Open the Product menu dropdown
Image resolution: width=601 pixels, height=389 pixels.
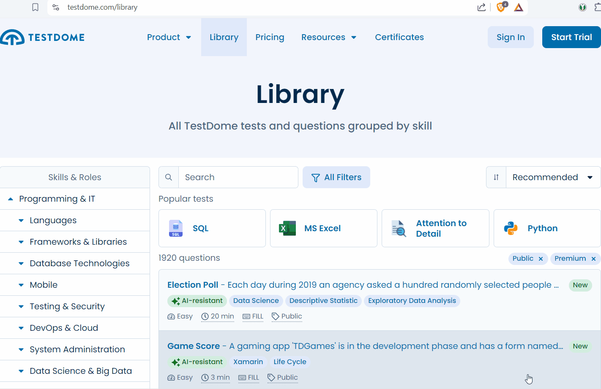169,37
